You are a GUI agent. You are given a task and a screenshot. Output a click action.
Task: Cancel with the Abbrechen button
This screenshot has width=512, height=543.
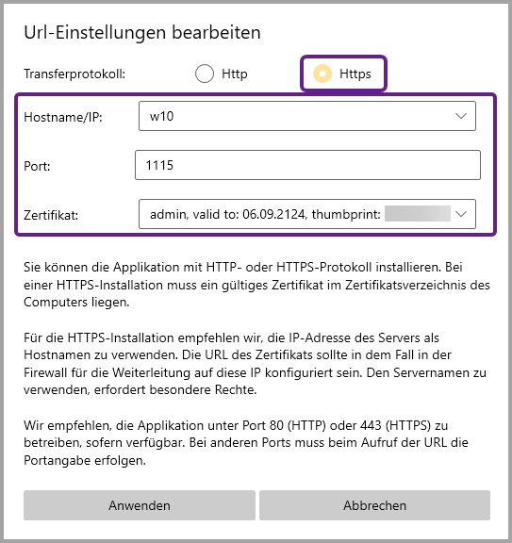tap(374, 505)
